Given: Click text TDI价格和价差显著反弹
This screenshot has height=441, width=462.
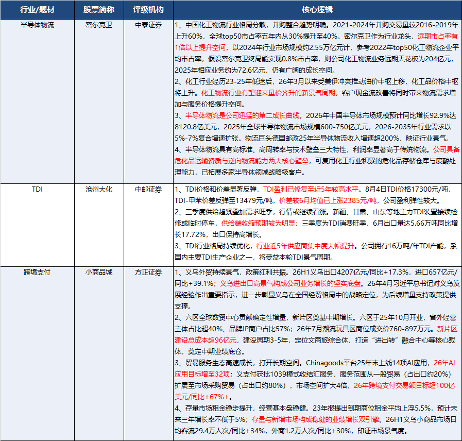Looking at the screenshot, I should pyautogui.click(x=221, y=189).
